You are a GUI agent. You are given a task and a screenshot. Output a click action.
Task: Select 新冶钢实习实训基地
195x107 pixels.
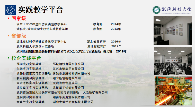(x=30, y=78)
